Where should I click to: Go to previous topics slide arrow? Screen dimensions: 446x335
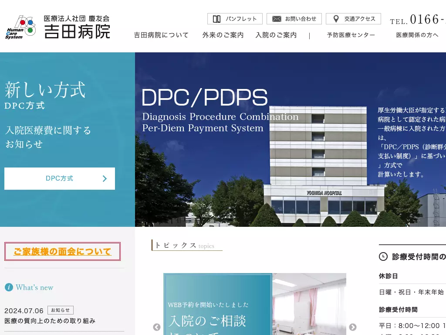tap(157, 327)
